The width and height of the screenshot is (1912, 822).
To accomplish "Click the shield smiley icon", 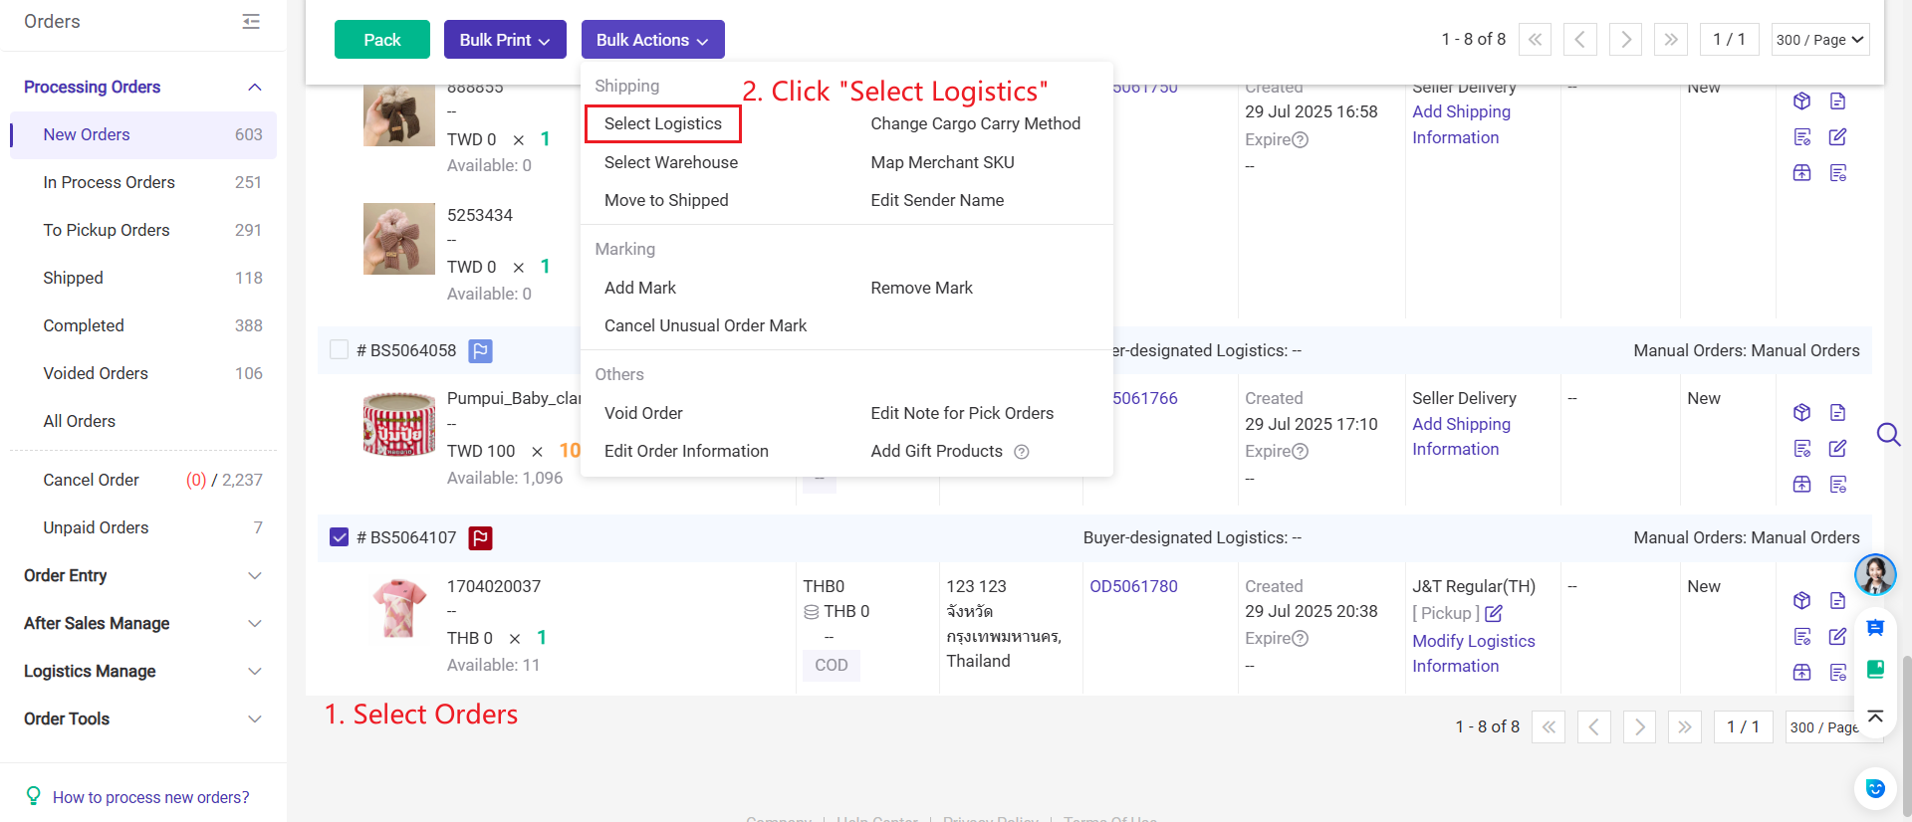I will pyautogui.click(x=1875, y=788).
